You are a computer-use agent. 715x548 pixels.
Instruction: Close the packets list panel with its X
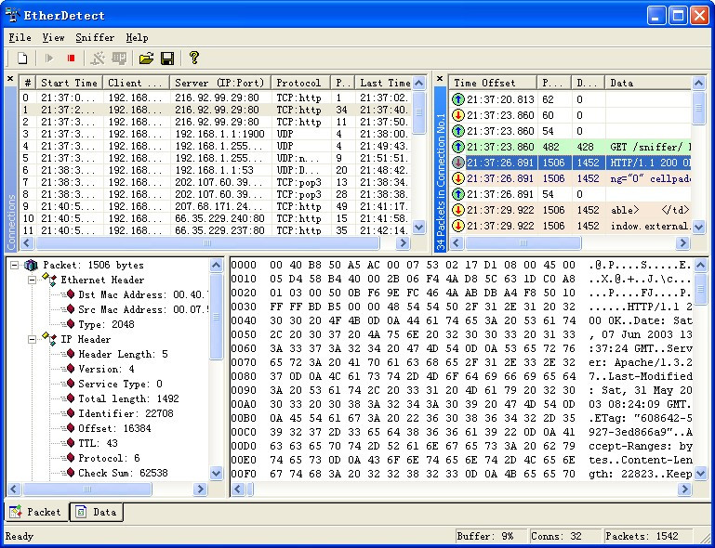click(441, 80)
